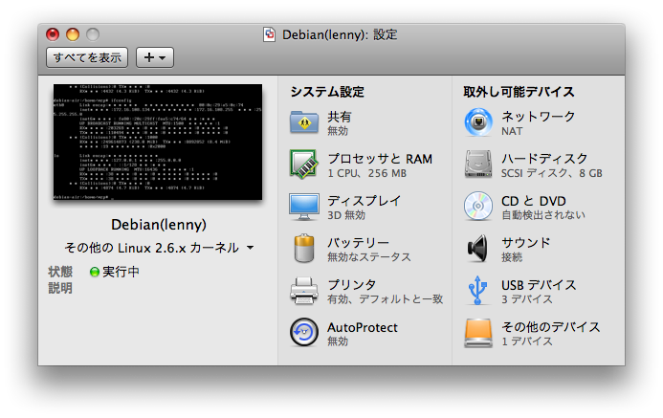Click the virtual machine console thumbnail
The image size is (663, 418).
158,142
